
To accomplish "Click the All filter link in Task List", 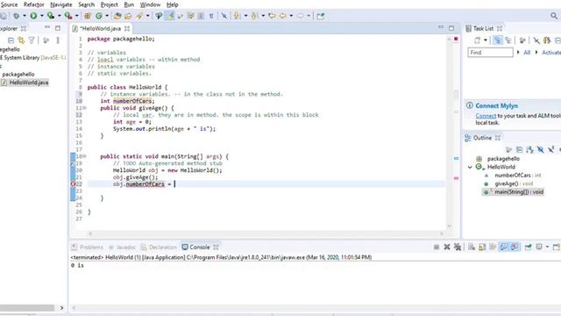I will click(x=527, y=53).
